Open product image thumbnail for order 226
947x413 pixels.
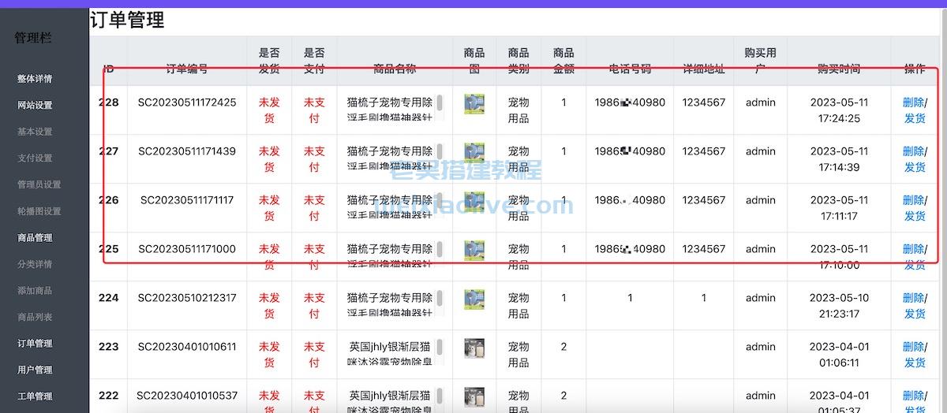[x=474, y=202]
